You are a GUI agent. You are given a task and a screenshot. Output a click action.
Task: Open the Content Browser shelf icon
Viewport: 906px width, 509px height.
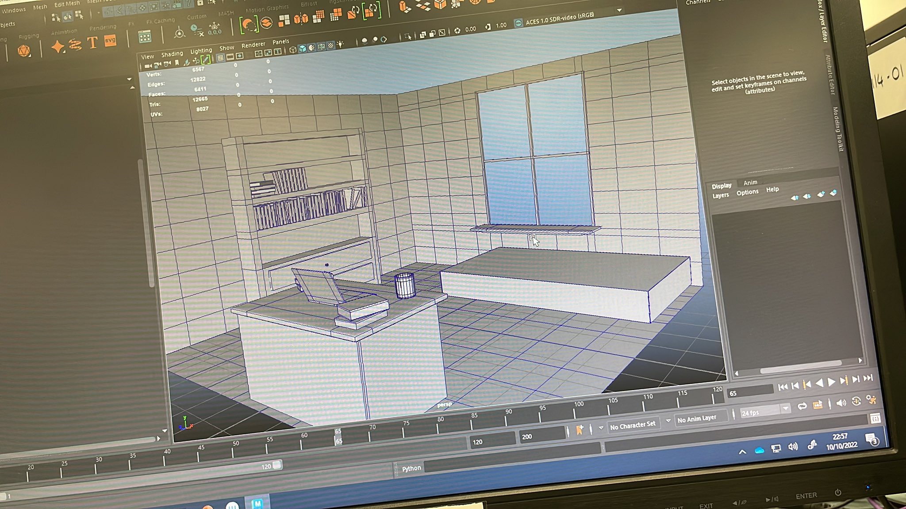[145, 37]
